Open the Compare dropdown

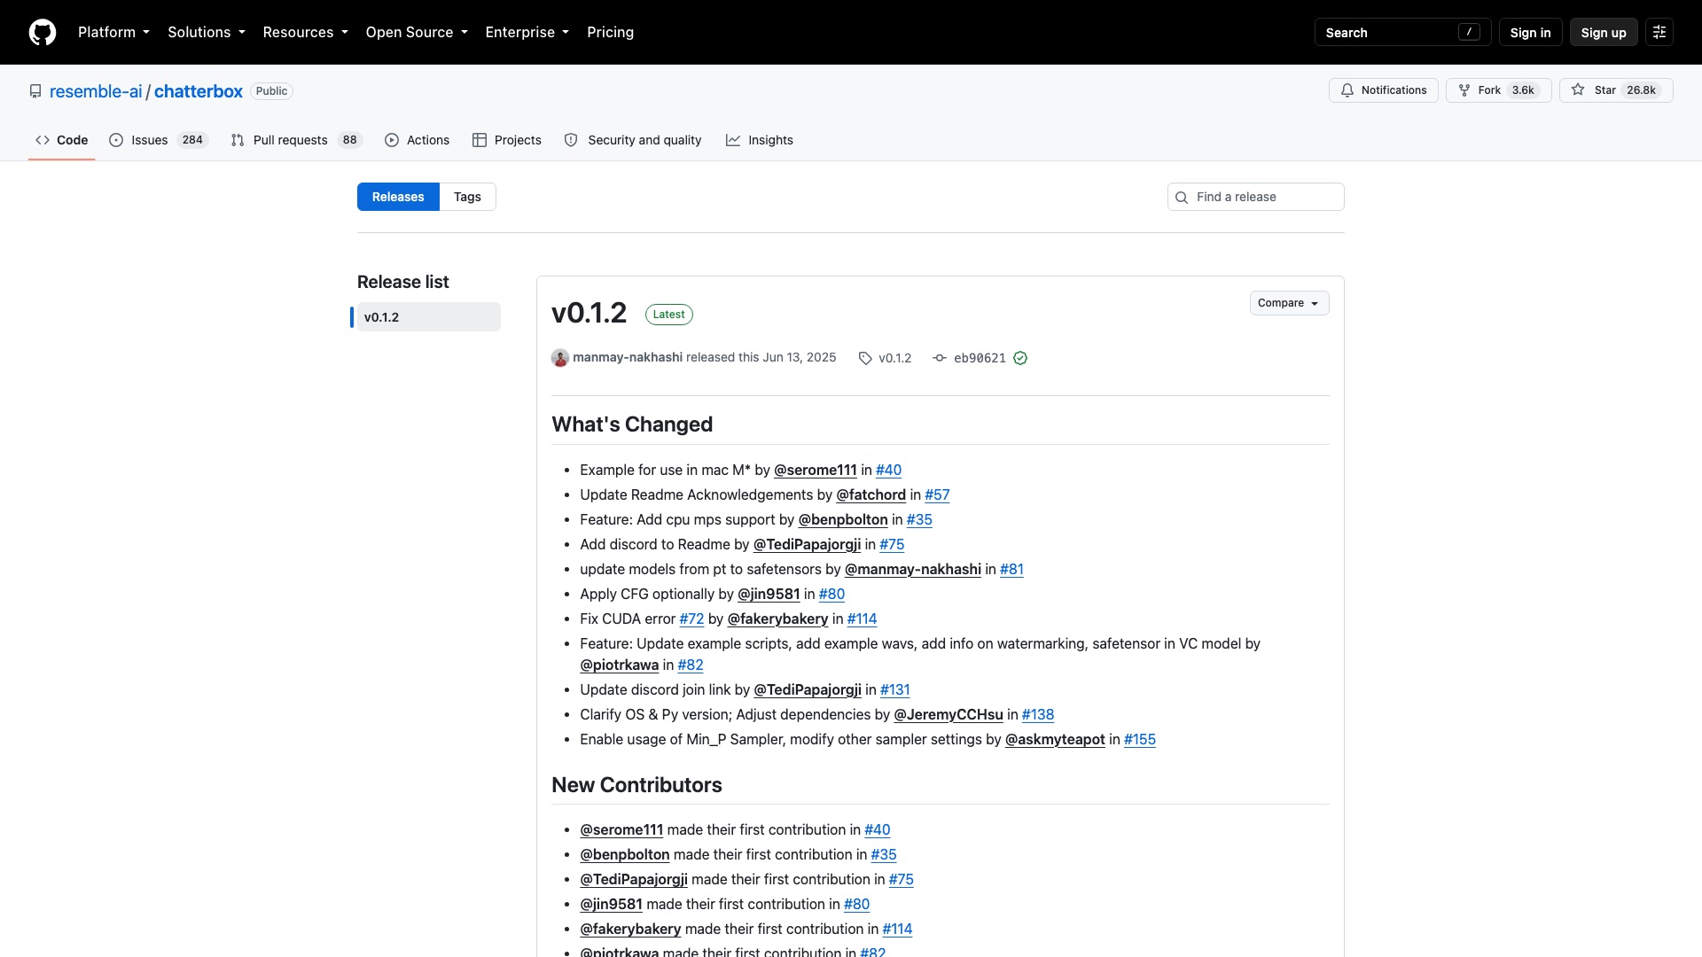coord(1289,303)
